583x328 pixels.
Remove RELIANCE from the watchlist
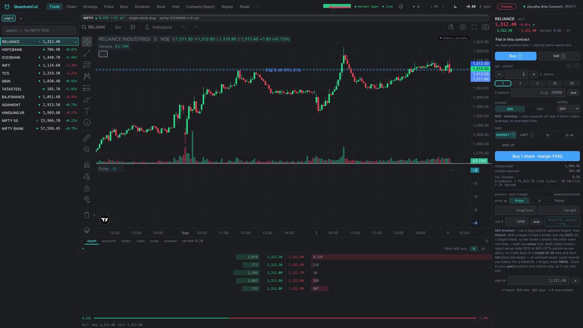[x=75, y=42]
